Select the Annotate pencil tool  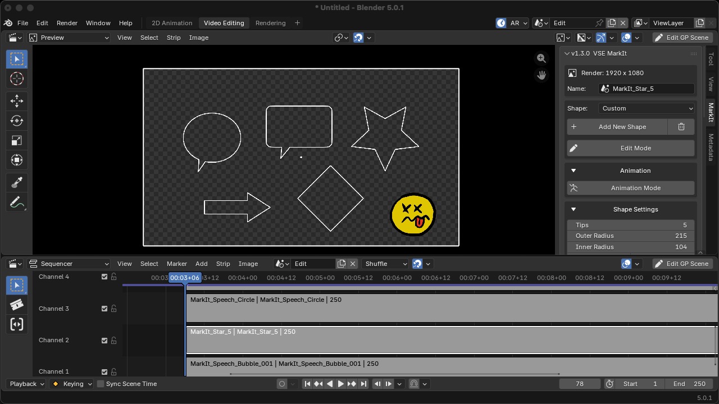click(17, 202)
